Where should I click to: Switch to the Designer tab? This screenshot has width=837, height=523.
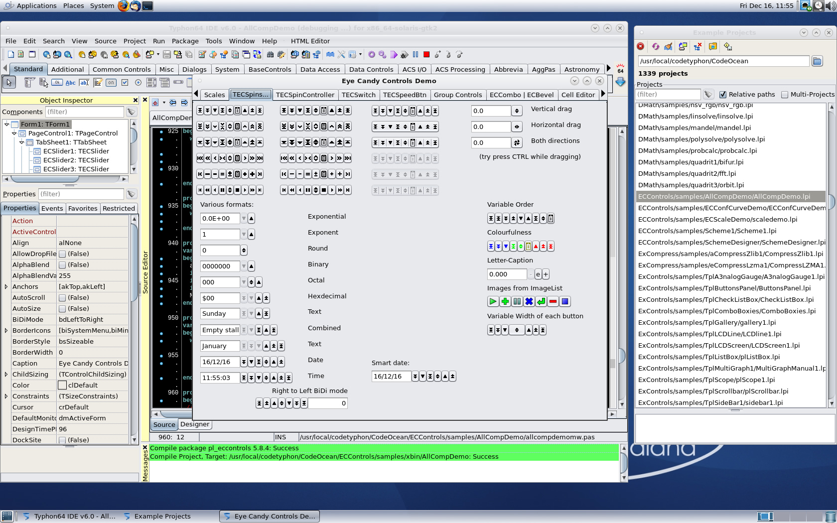195,424
